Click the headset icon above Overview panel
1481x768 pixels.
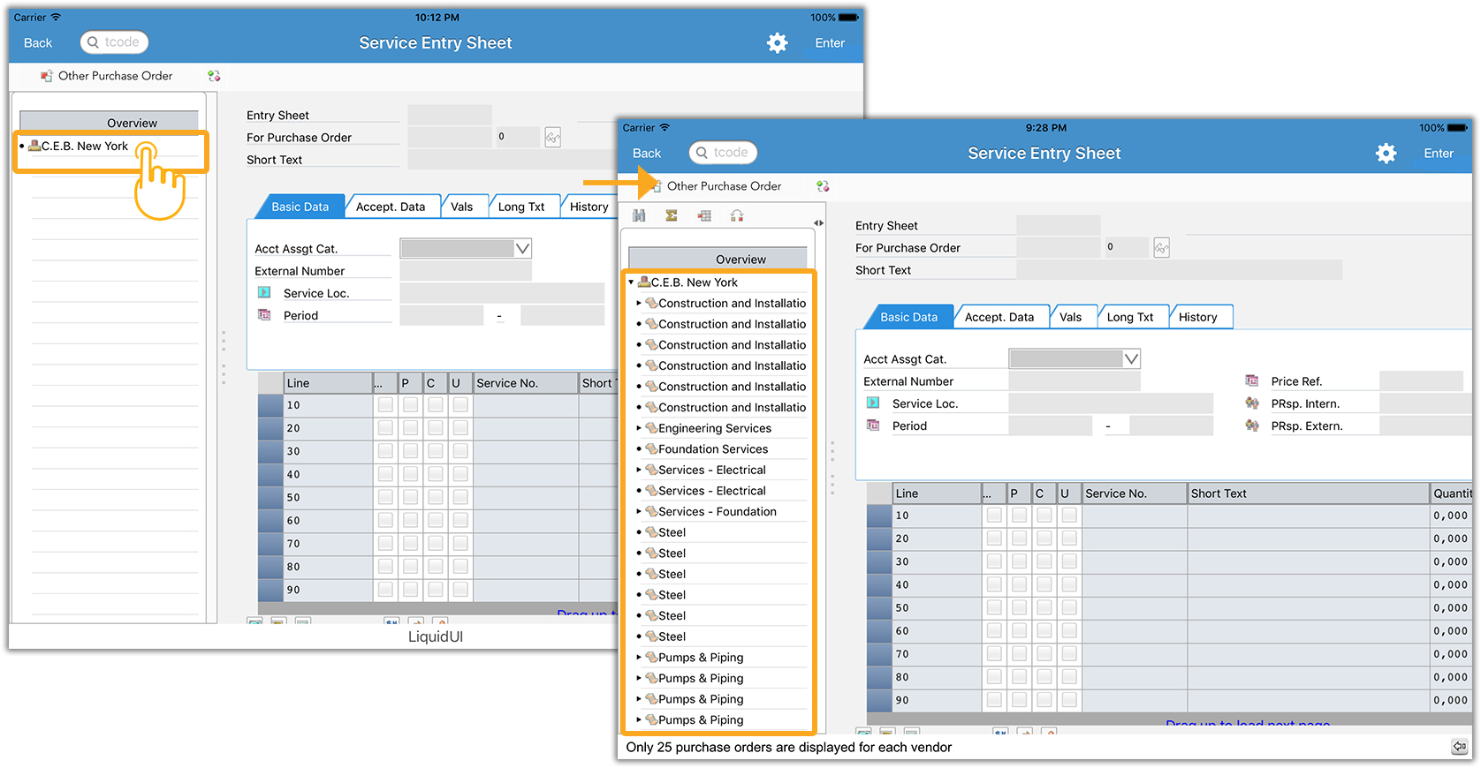click(x=737, y=215)
